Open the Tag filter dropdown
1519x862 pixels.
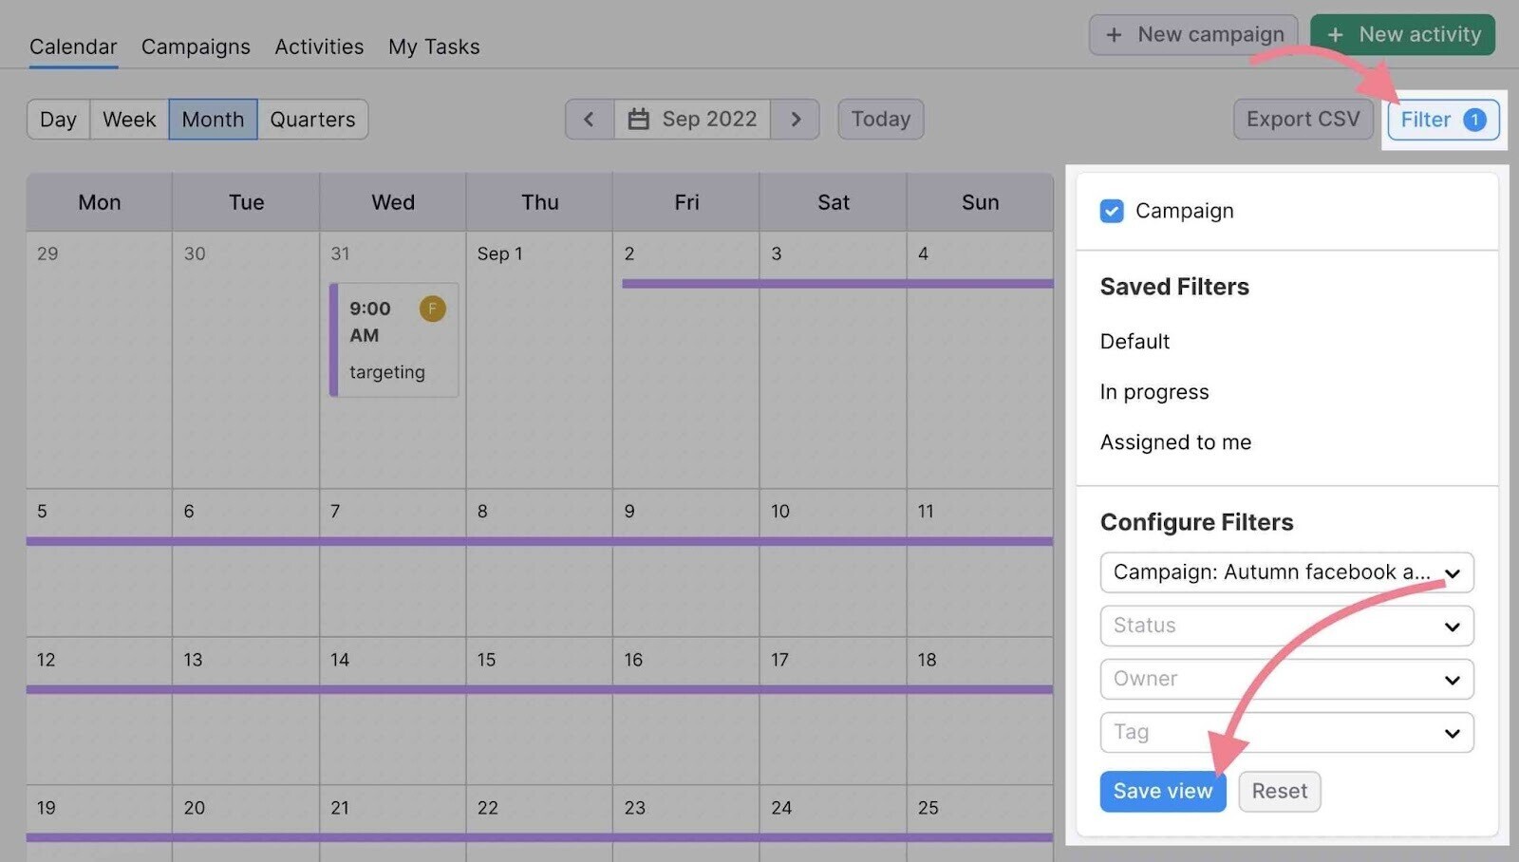click(1286, 732)
